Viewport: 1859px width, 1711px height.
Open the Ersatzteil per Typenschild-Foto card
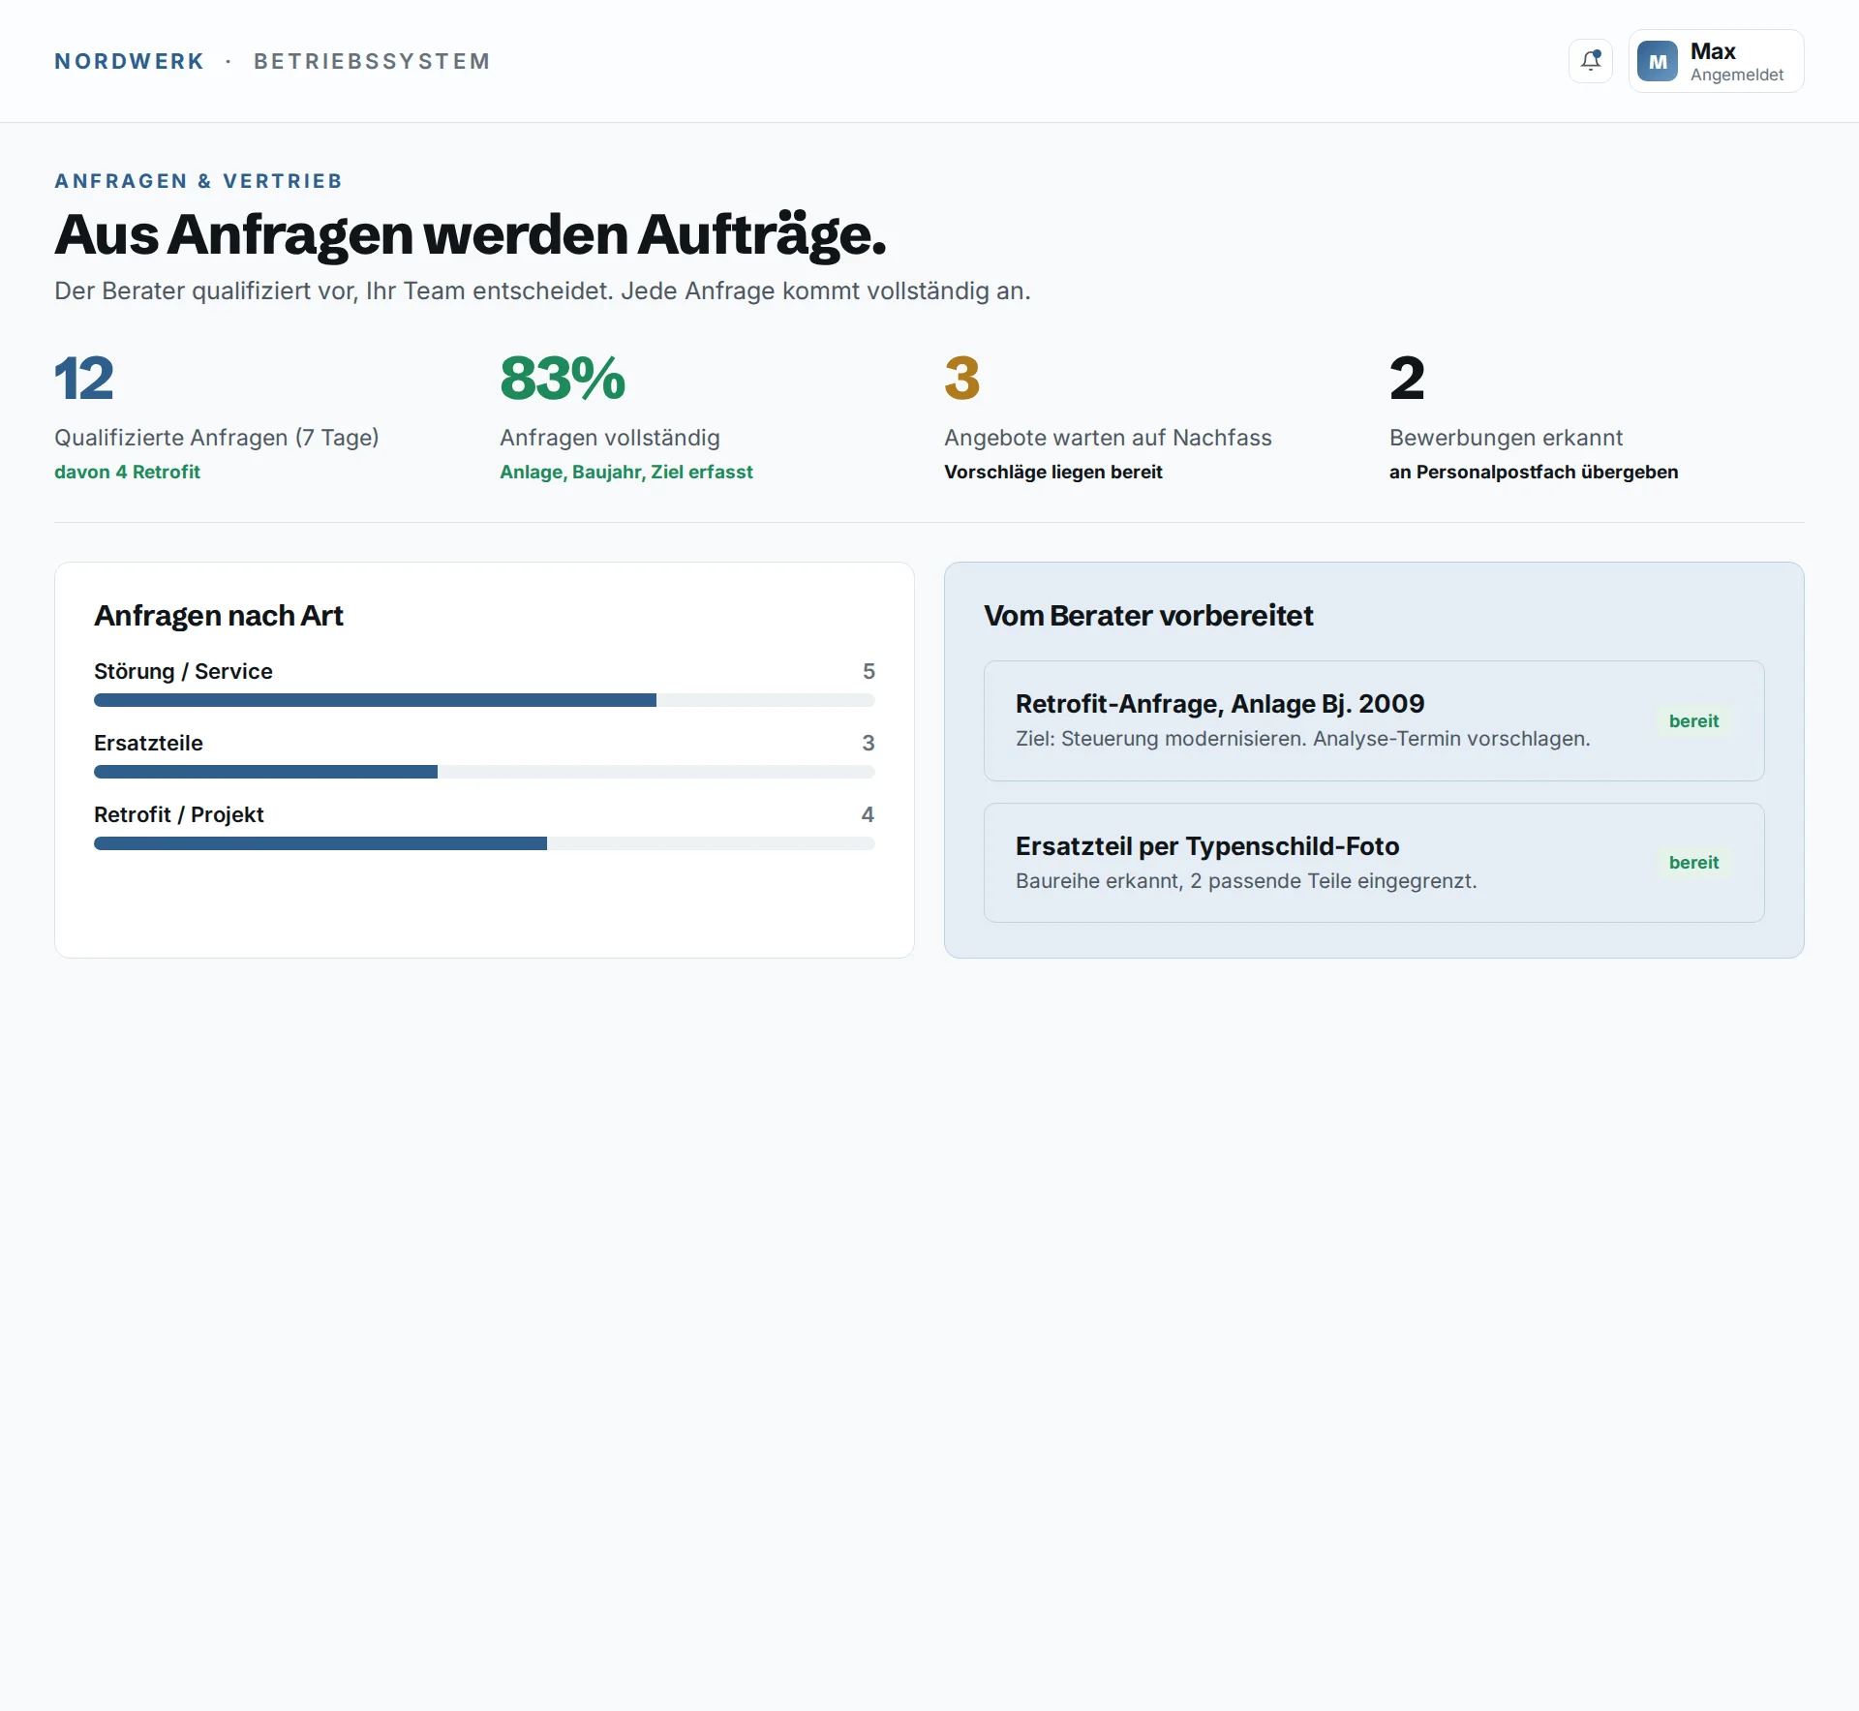(x=1374, y=863)
